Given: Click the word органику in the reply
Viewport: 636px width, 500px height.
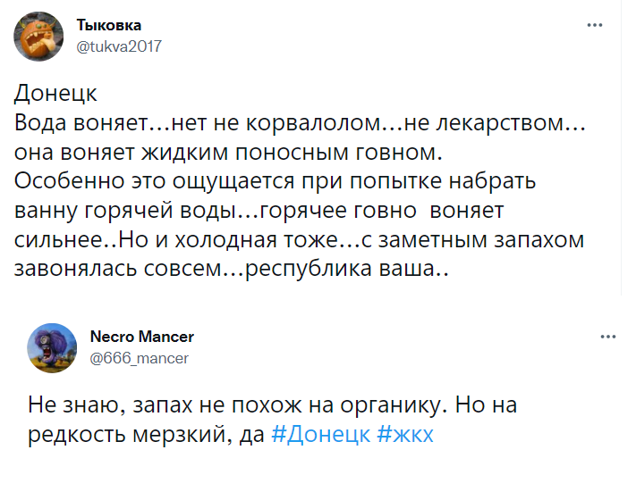Looking at the screenshot, I should (391, 404).
